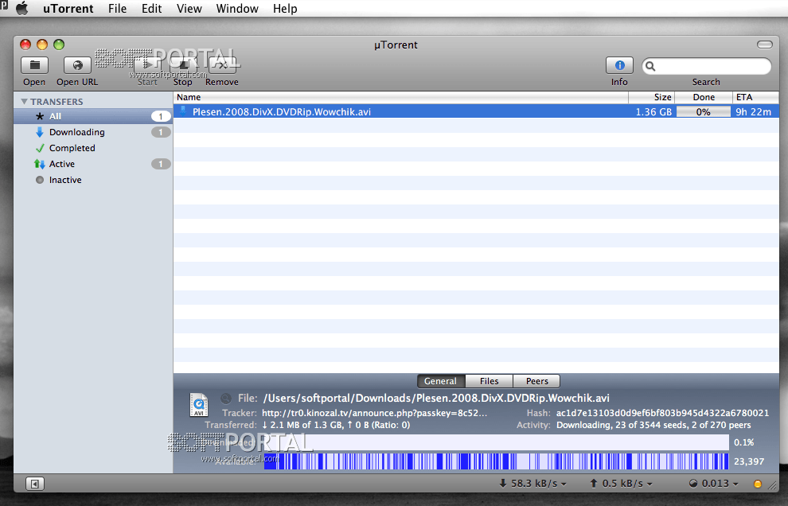788x506 pixels.
Task: Click the Inactive gray dot icon
Action: point(40,180)
